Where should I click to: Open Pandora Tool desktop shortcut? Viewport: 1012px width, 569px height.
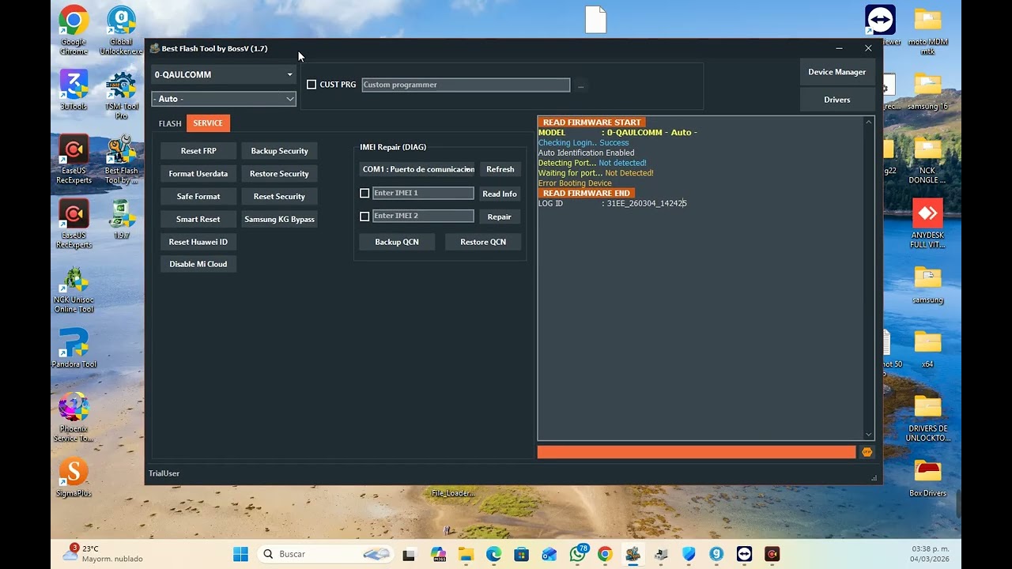tap(74, 348)
